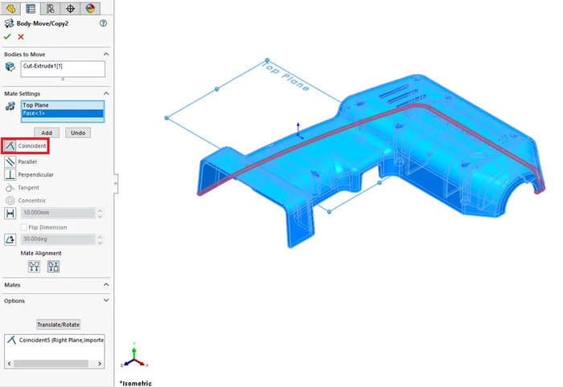Click the horizontal scrollbar under mates list
This screenshot has height=387, width=563.
click(52, 364)
